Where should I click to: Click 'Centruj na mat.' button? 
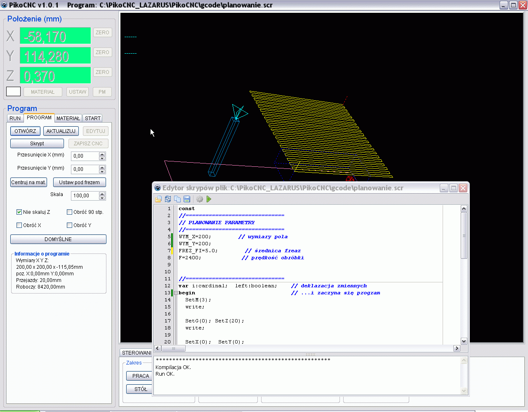tap(28, 182)
